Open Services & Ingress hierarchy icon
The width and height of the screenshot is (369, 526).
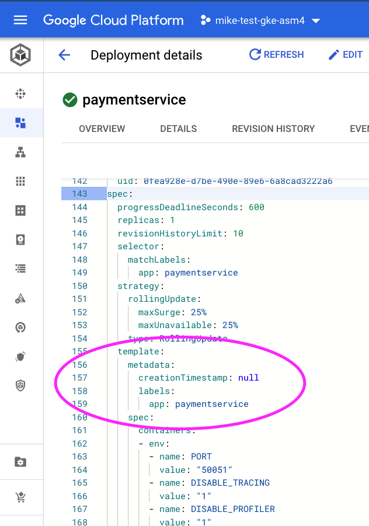pyautogui.click(x=20, y=152)
